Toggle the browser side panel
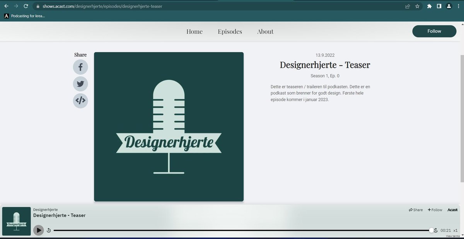Viewport: 464px width, 239px height. 439,6
